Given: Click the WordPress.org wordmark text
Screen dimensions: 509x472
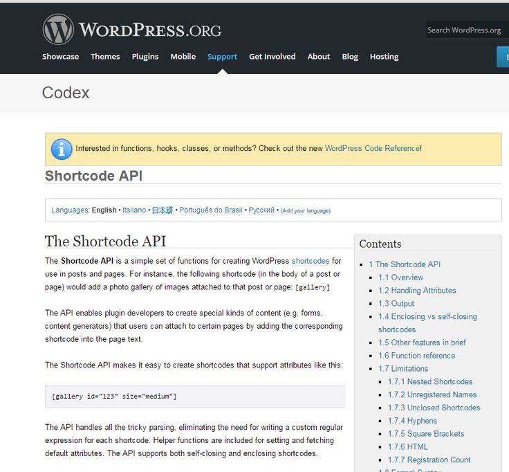Looking at the screenshot, I should (x=150, y=30).
